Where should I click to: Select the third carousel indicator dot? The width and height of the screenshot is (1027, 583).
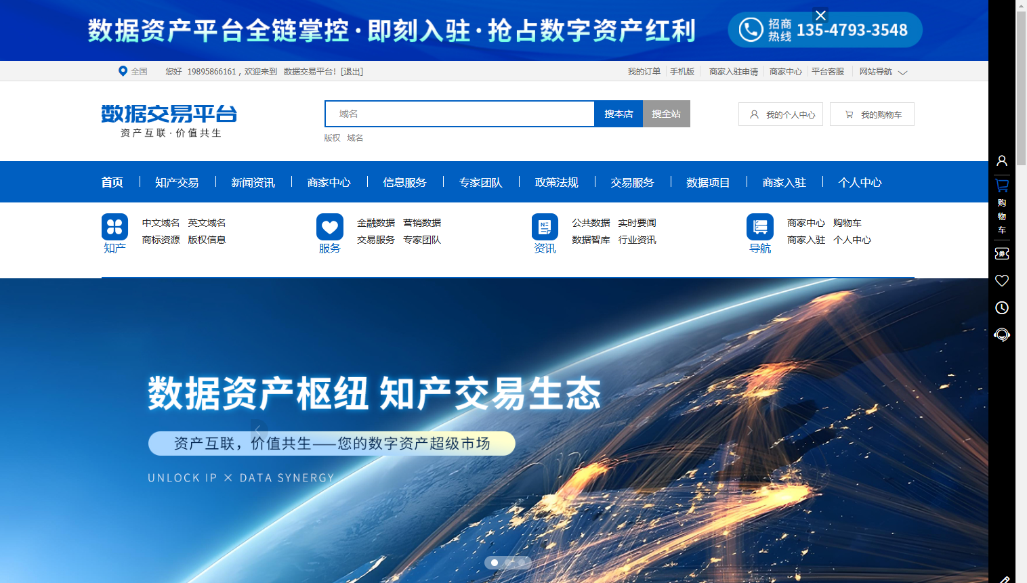tap(522, 563)
